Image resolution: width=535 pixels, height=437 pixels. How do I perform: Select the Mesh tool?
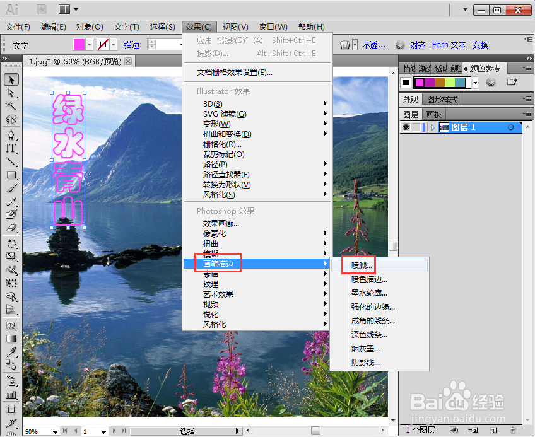(x=11, y=325)
